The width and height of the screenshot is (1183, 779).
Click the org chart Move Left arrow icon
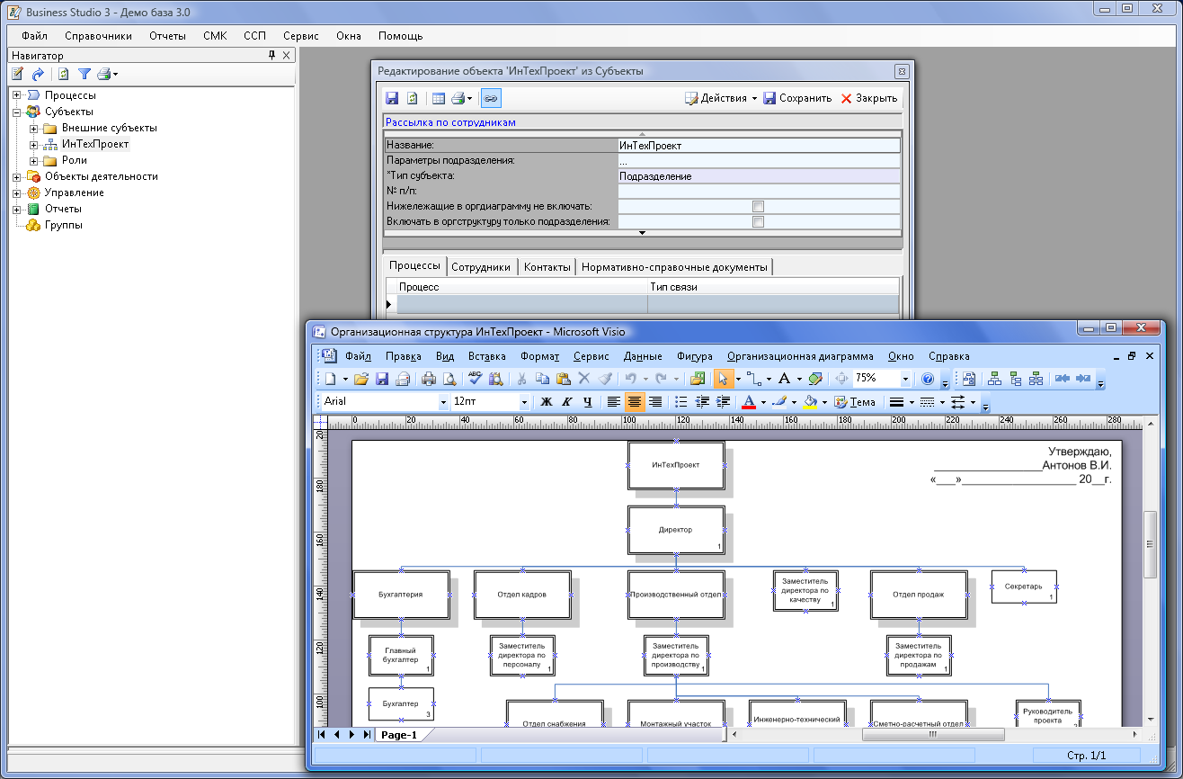(1062, 379)
